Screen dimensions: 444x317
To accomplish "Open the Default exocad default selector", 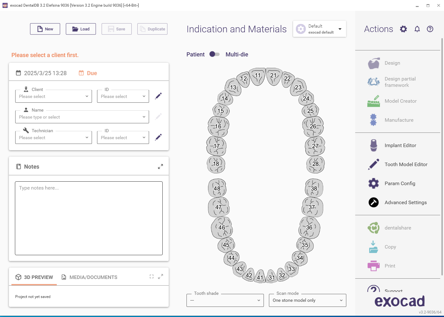I will click(319, 29).
